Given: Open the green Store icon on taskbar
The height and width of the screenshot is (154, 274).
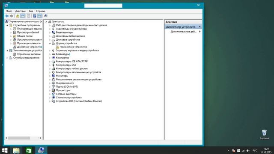Looking at the screenshot, I should point(29,150).
